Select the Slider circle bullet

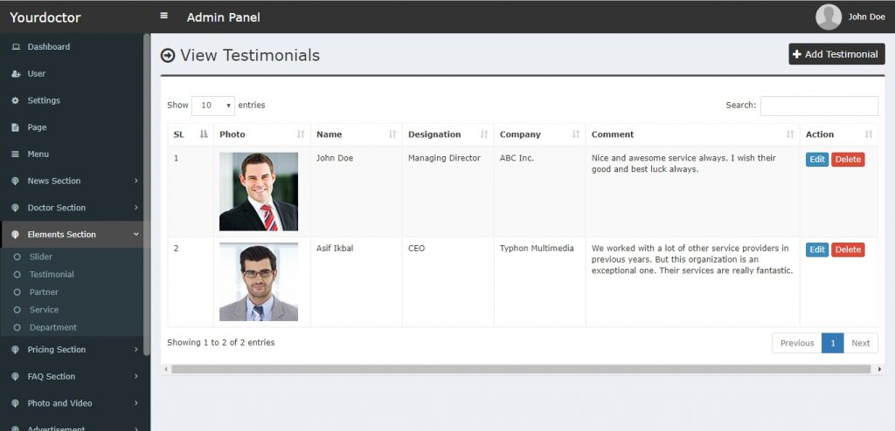point(17,257)
